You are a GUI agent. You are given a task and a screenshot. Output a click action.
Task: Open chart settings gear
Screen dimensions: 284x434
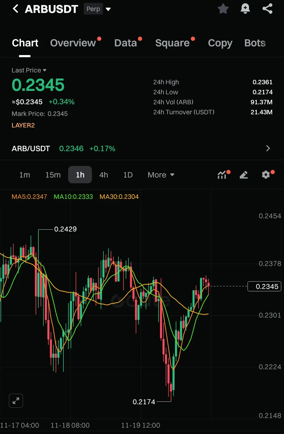pos(266,175)
